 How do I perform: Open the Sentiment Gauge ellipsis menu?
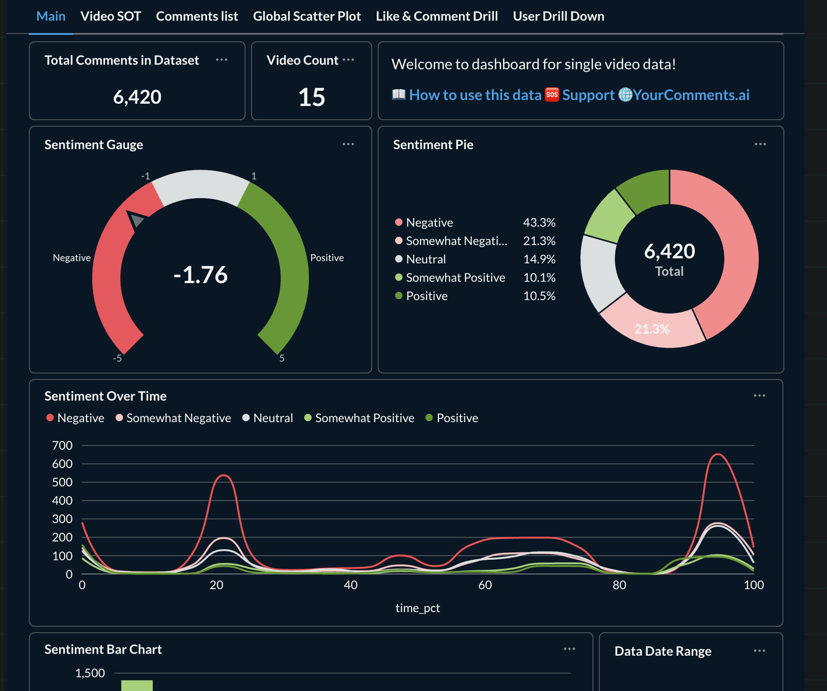point(348,145)
